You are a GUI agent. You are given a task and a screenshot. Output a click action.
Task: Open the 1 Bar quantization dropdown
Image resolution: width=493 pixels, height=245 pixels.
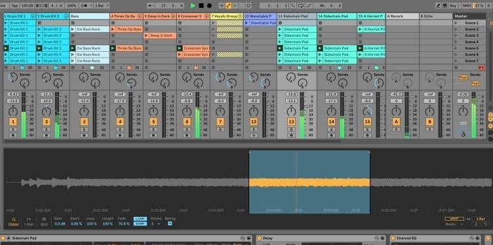click(x=102, y=6)
